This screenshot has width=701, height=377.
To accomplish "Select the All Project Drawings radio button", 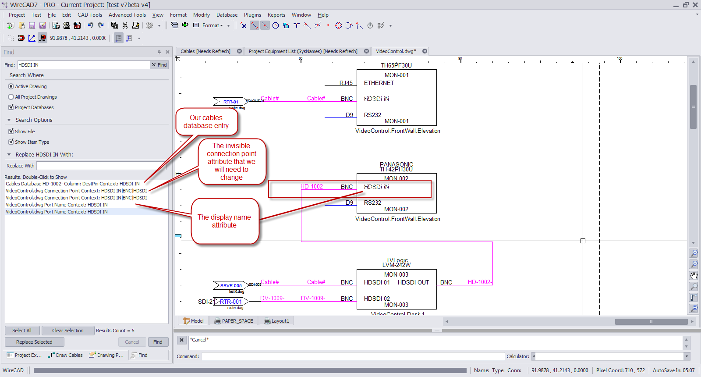I will (x=11, y=97).
